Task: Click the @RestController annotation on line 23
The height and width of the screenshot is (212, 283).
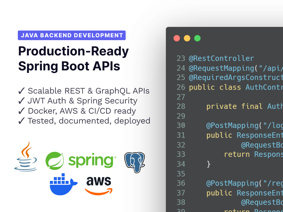Action: pyautogui.click(x=221, y=59)
